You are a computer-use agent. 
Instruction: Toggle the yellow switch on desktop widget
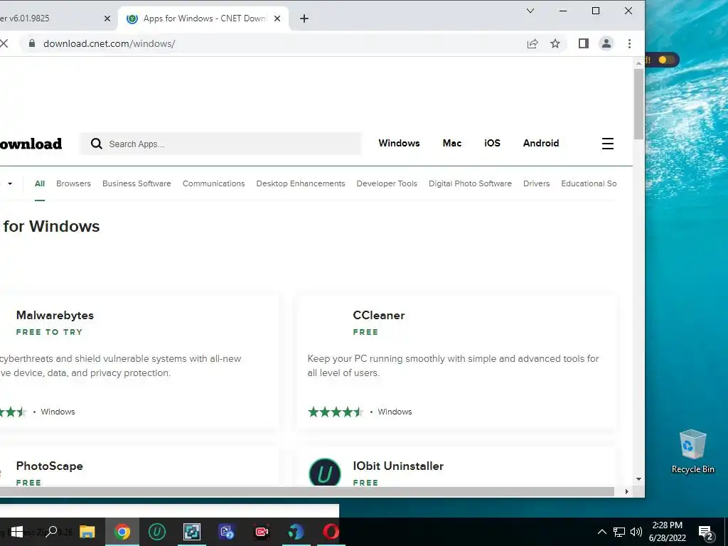click(x=665, y=60)
